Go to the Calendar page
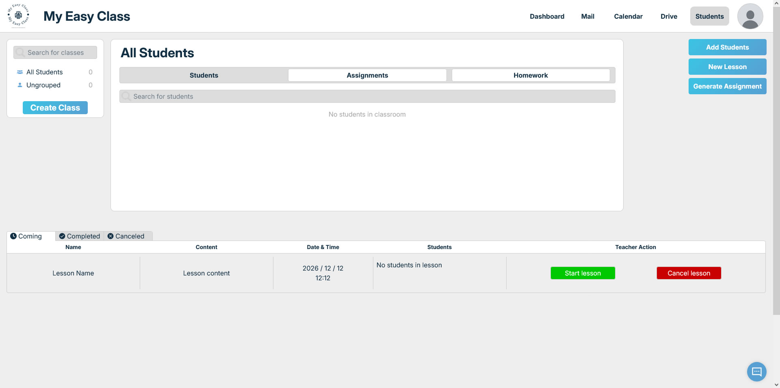 628,16
